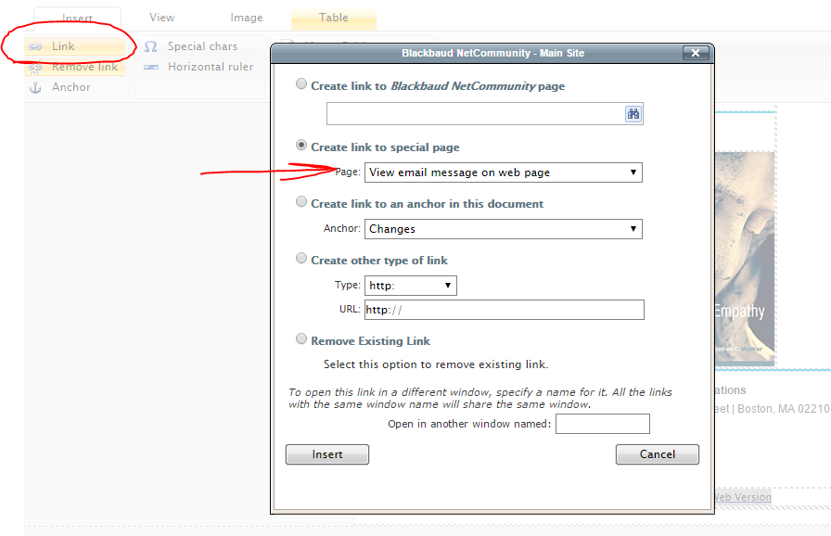Switch to the Image ribbon tab
Screen dimensions: 831x536
[247, 18]
